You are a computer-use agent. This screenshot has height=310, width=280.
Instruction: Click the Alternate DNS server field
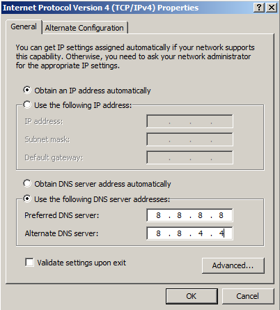pyautogui.click(x=189, y=233)
